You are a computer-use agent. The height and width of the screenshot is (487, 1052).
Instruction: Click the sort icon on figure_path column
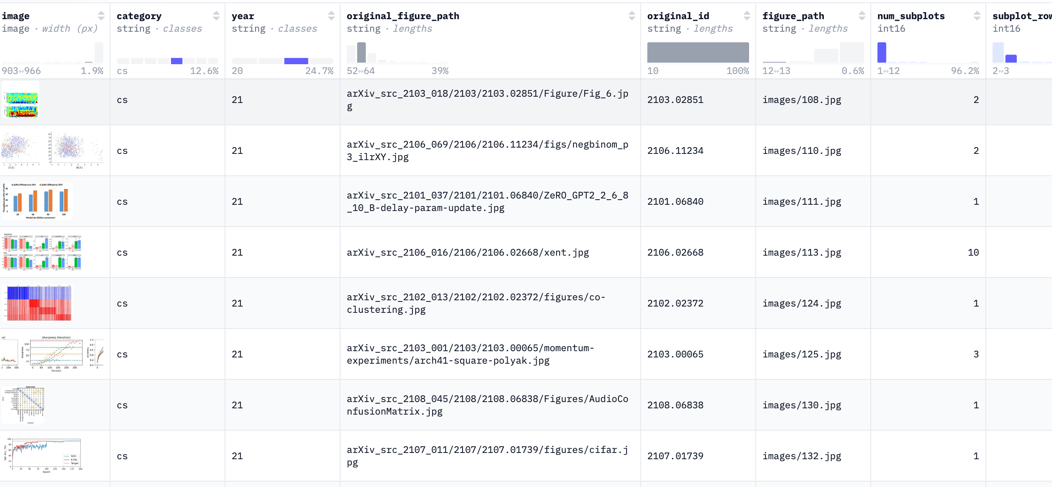click(863, 16)
